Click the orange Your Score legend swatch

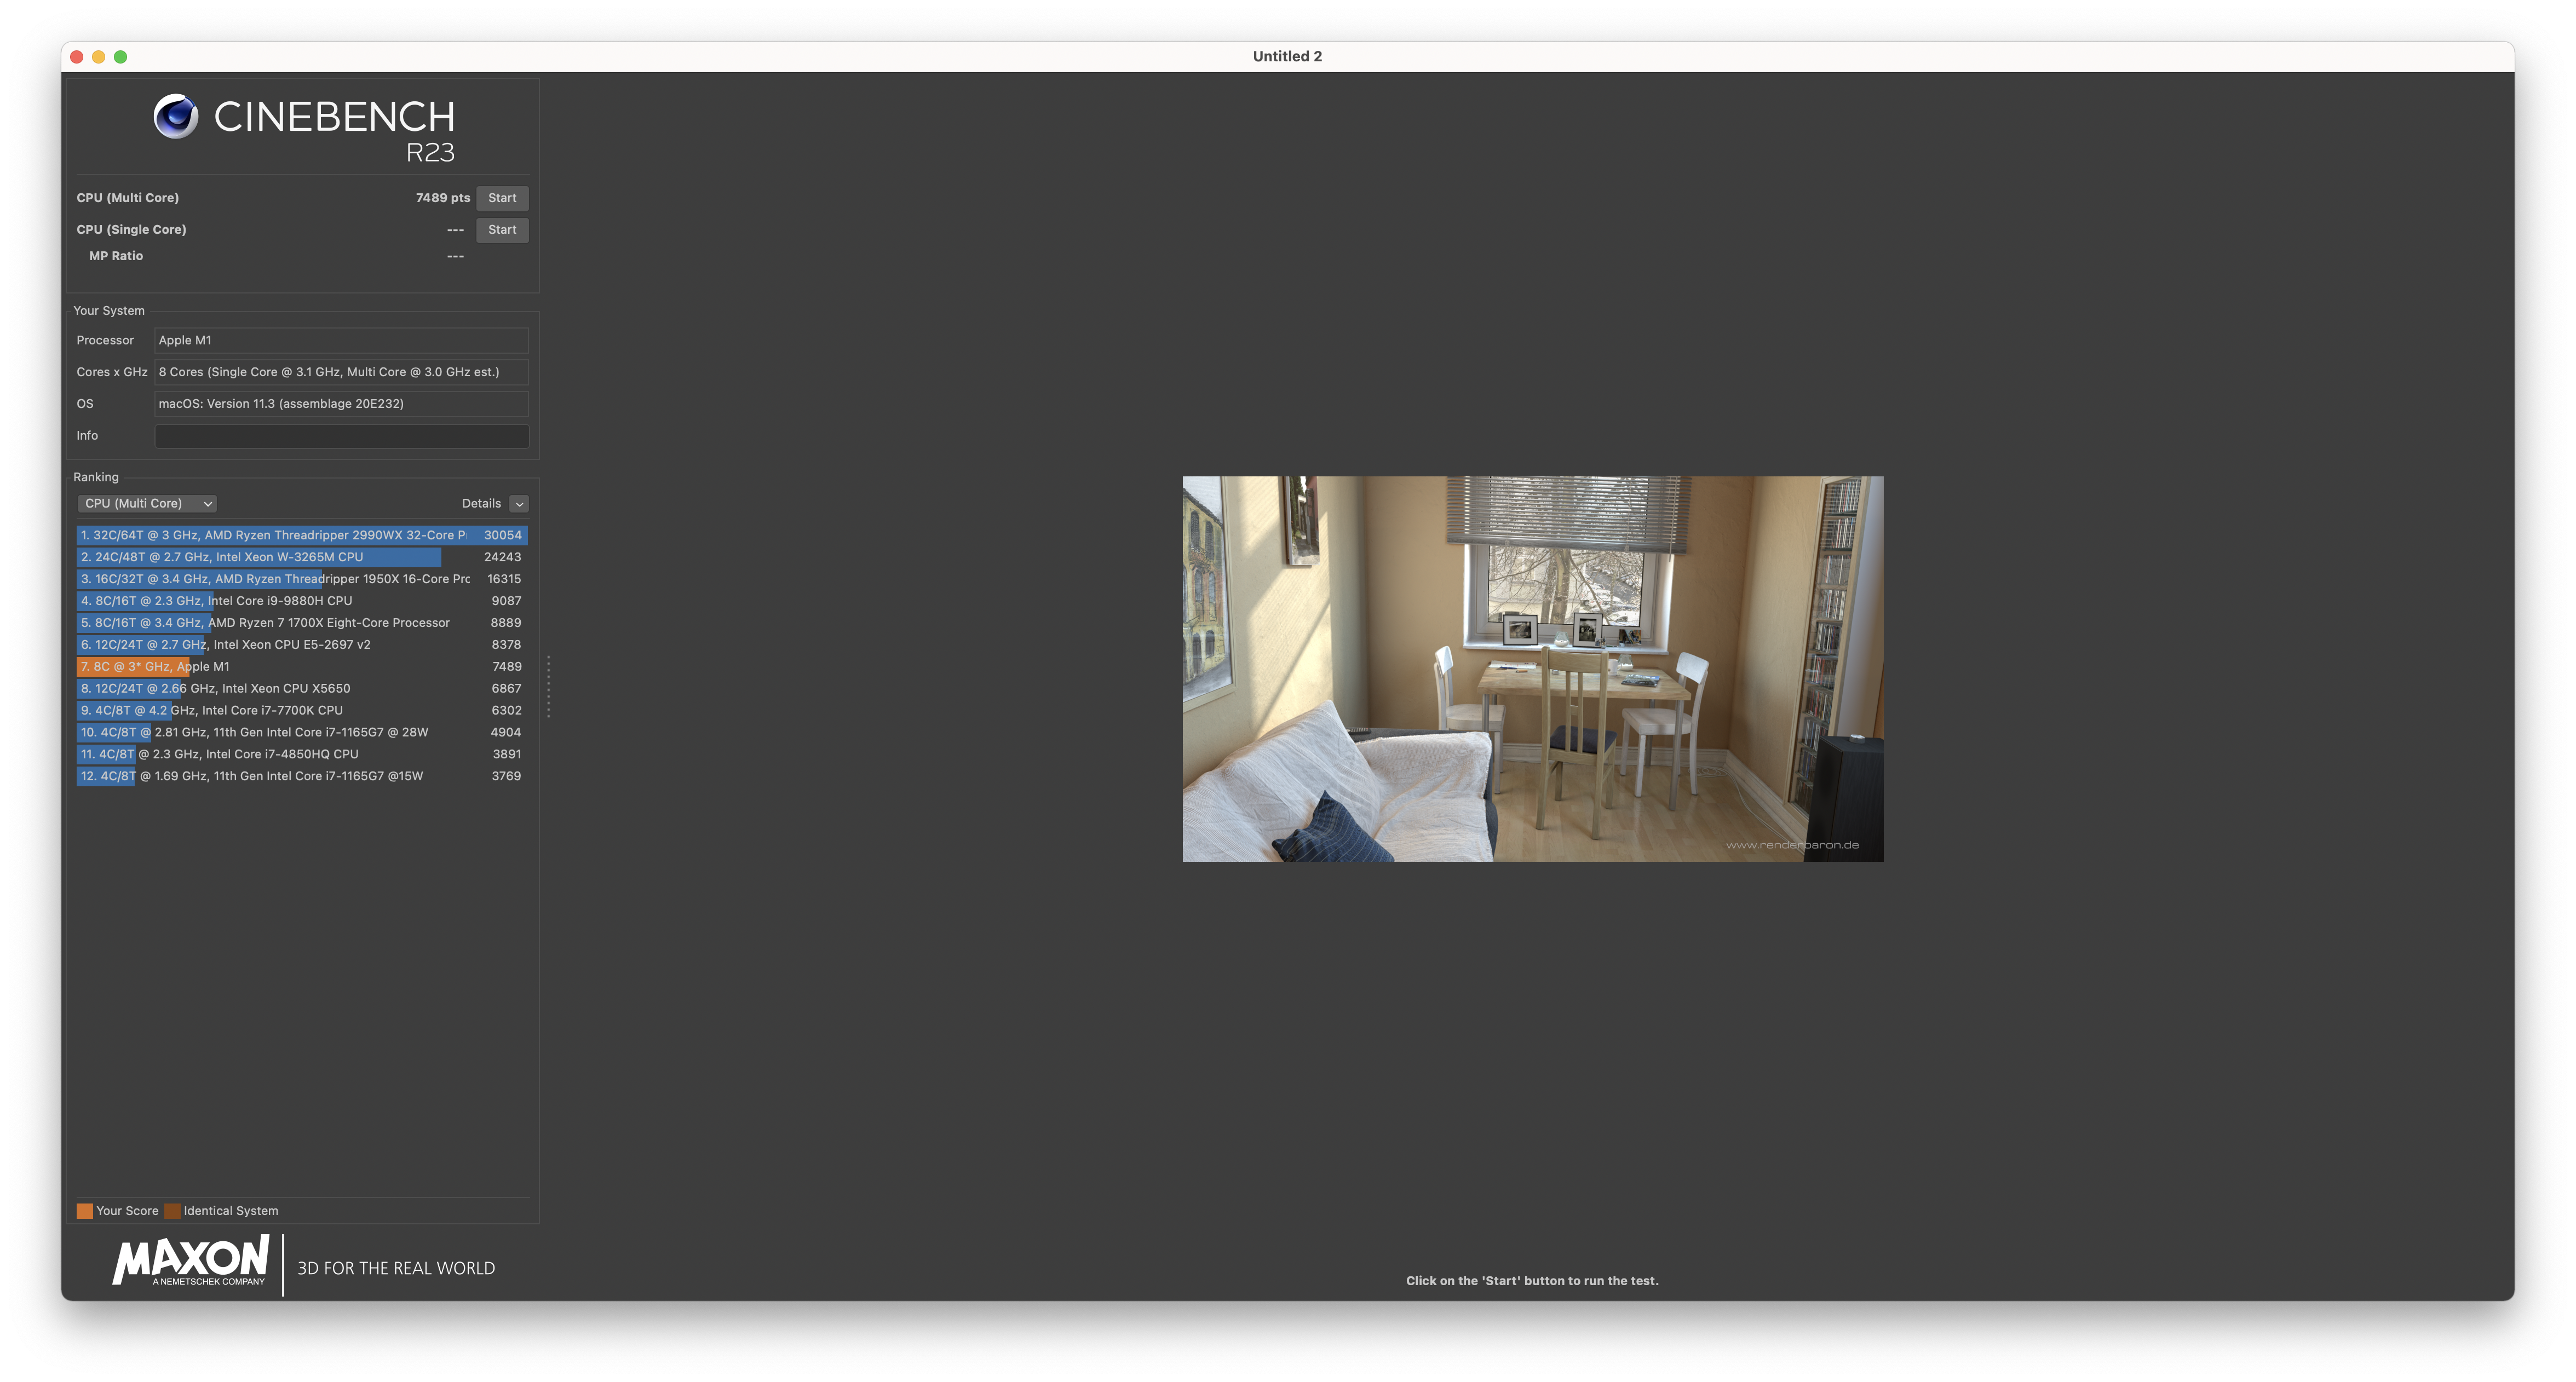[x=85, y=1211]
